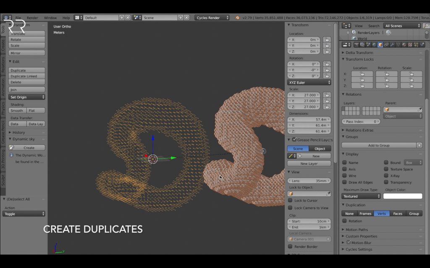The width and height of the screenshot is (430, 268).
Task: Click the Duplicate Linked button
Action: click(x=27, y=76)
